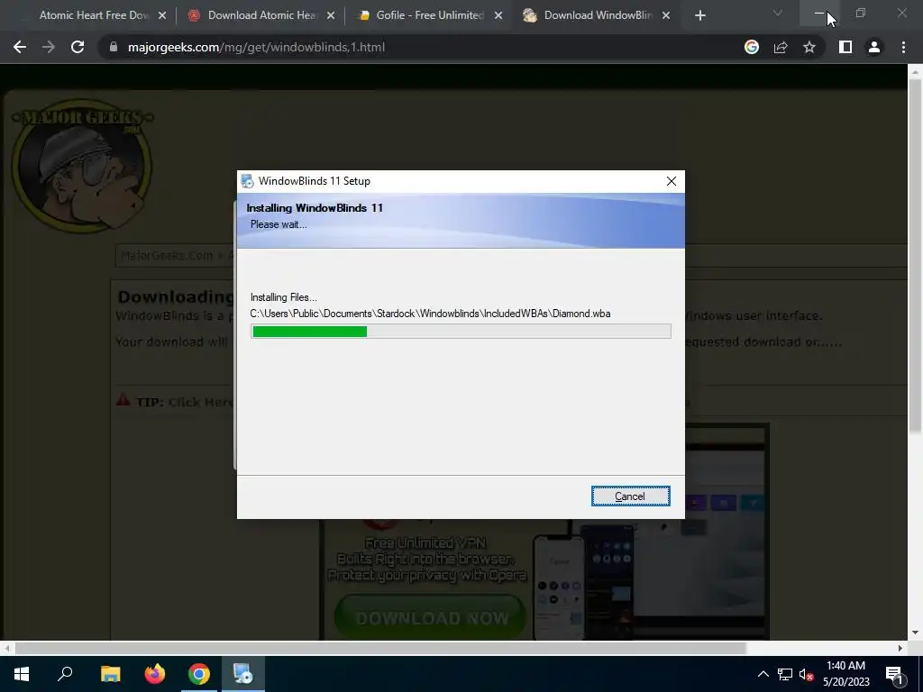923x692 pixels.
Task: Click the Opera VPN advertisement image
Action: coord(545,533)
